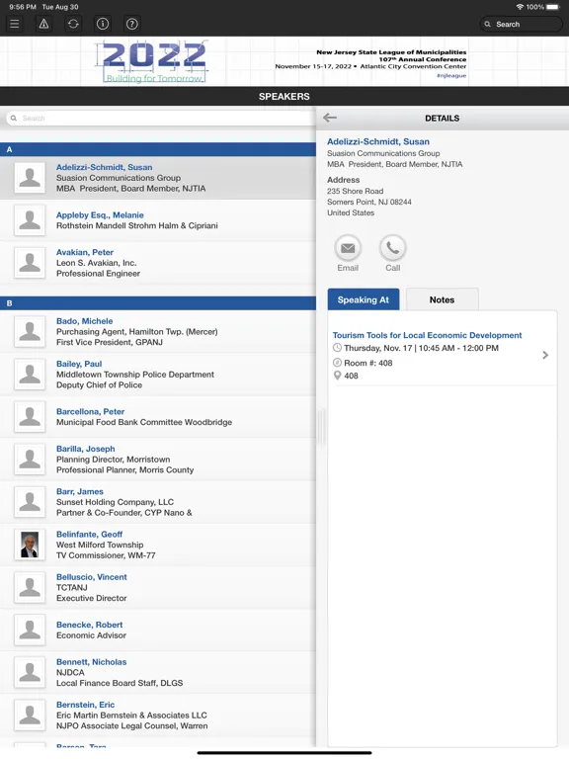Grab the split panel divider handle
Screen dimensions: 569x759
[x=320, y=426]
